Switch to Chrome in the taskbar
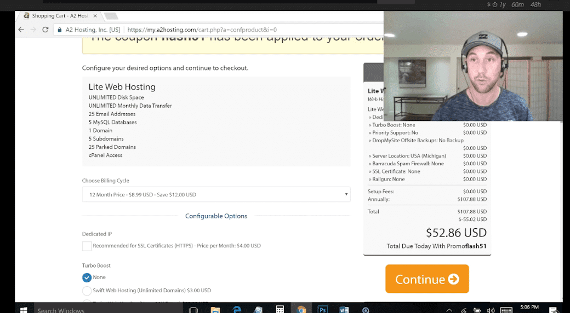The image size is (570, 313). point(301,310)
